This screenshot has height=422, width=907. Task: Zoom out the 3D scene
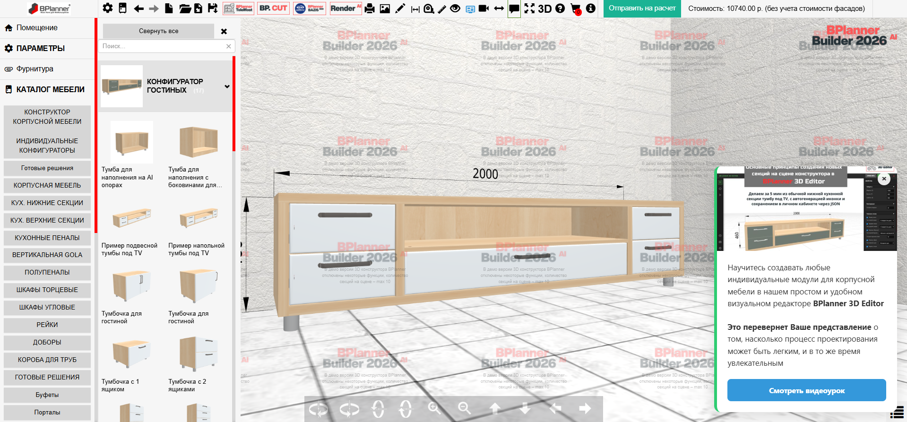pyautogui.click(x=465, y=408)
